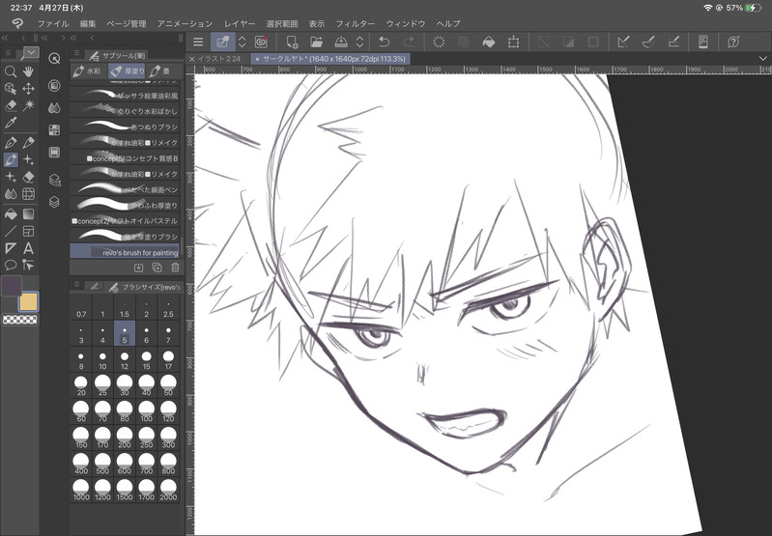Select the Decoration tool
The image size is (772, 536).
11,177
